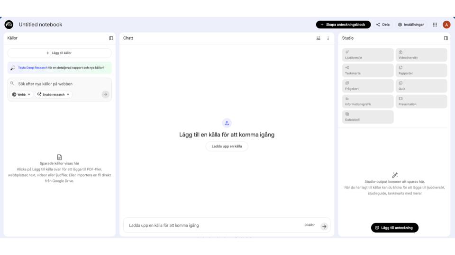Open the Google apps grid

(x=435, y=25)
